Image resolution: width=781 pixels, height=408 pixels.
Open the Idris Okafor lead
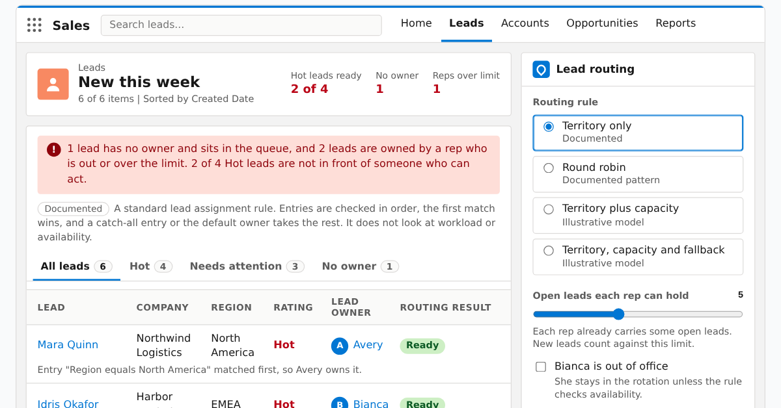(68, 404)
